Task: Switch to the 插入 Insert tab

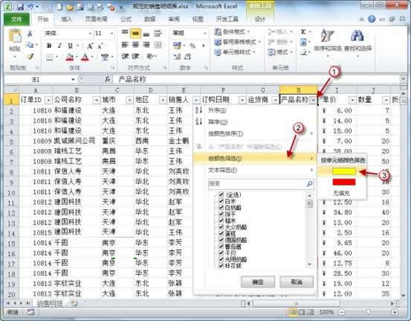Action: coord(67,19)
